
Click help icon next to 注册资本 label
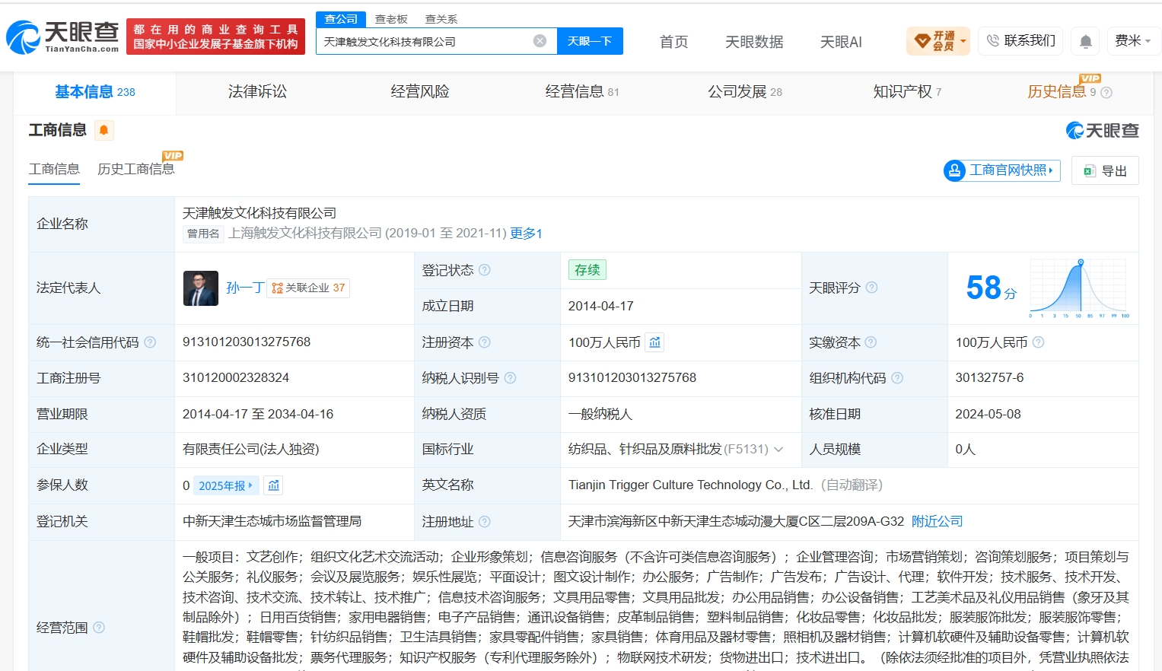(485, 342)
